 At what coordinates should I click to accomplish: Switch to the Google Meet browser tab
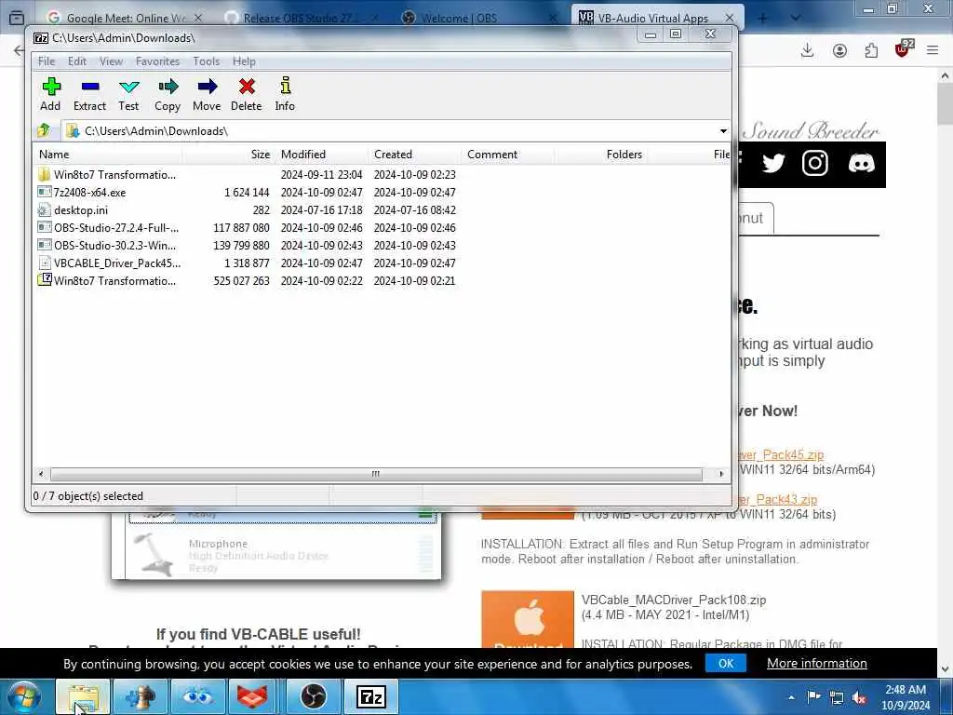(125, 18)
